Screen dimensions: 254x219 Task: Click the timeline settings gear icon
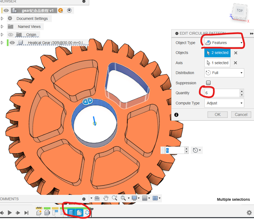point(249,213)
